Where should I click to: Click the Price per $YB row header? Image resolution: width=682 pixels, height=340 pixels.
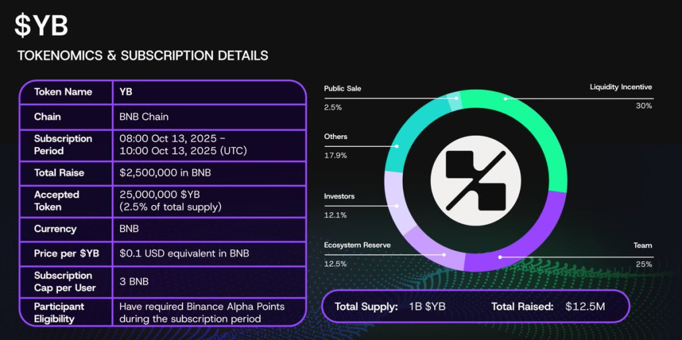tap(66, 254)
